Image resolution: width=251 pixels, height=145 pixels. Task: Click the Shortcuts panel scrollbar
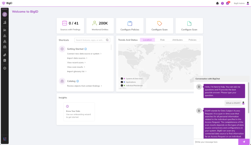point(111,47)
